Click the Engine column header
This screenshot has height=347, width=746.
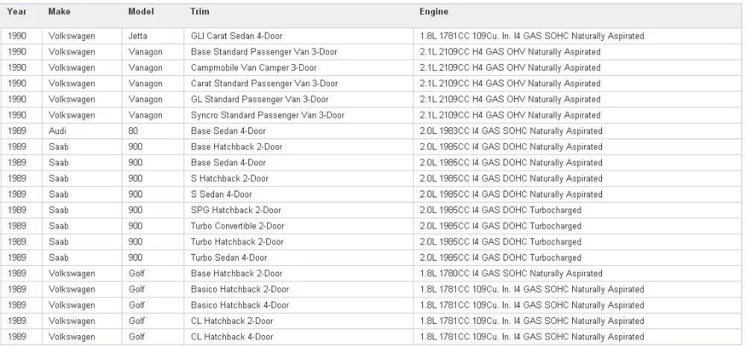(433, 11)
